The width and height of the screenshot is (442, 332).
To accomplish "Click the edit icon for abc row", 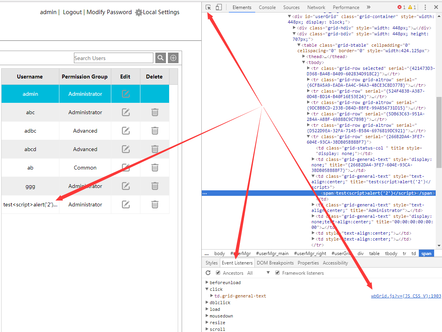I will point(126,112).
